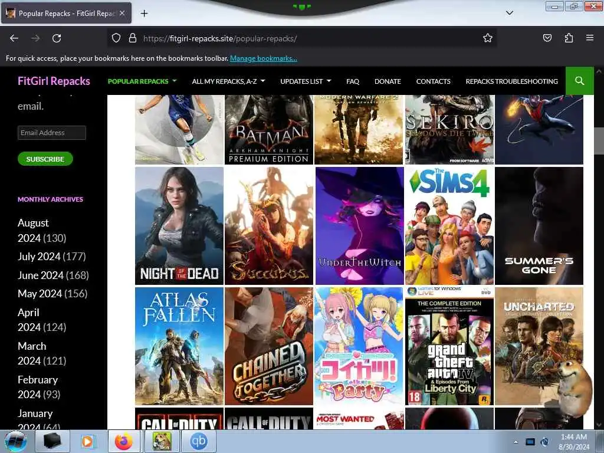Open the Sekiro Shadows Die Twice cover
The height and width of the screenshot is (453, 604).
[449, 130]
